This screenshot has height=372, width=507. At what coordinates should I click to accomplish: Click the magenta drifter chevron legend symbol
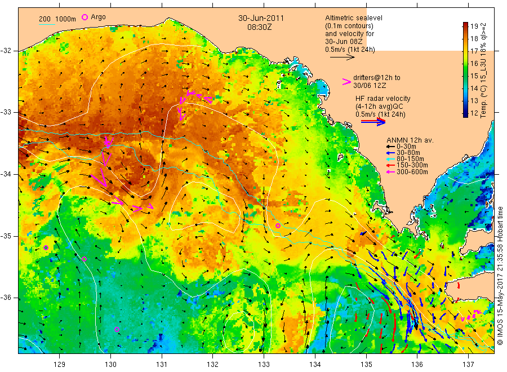tap(346, 82)
